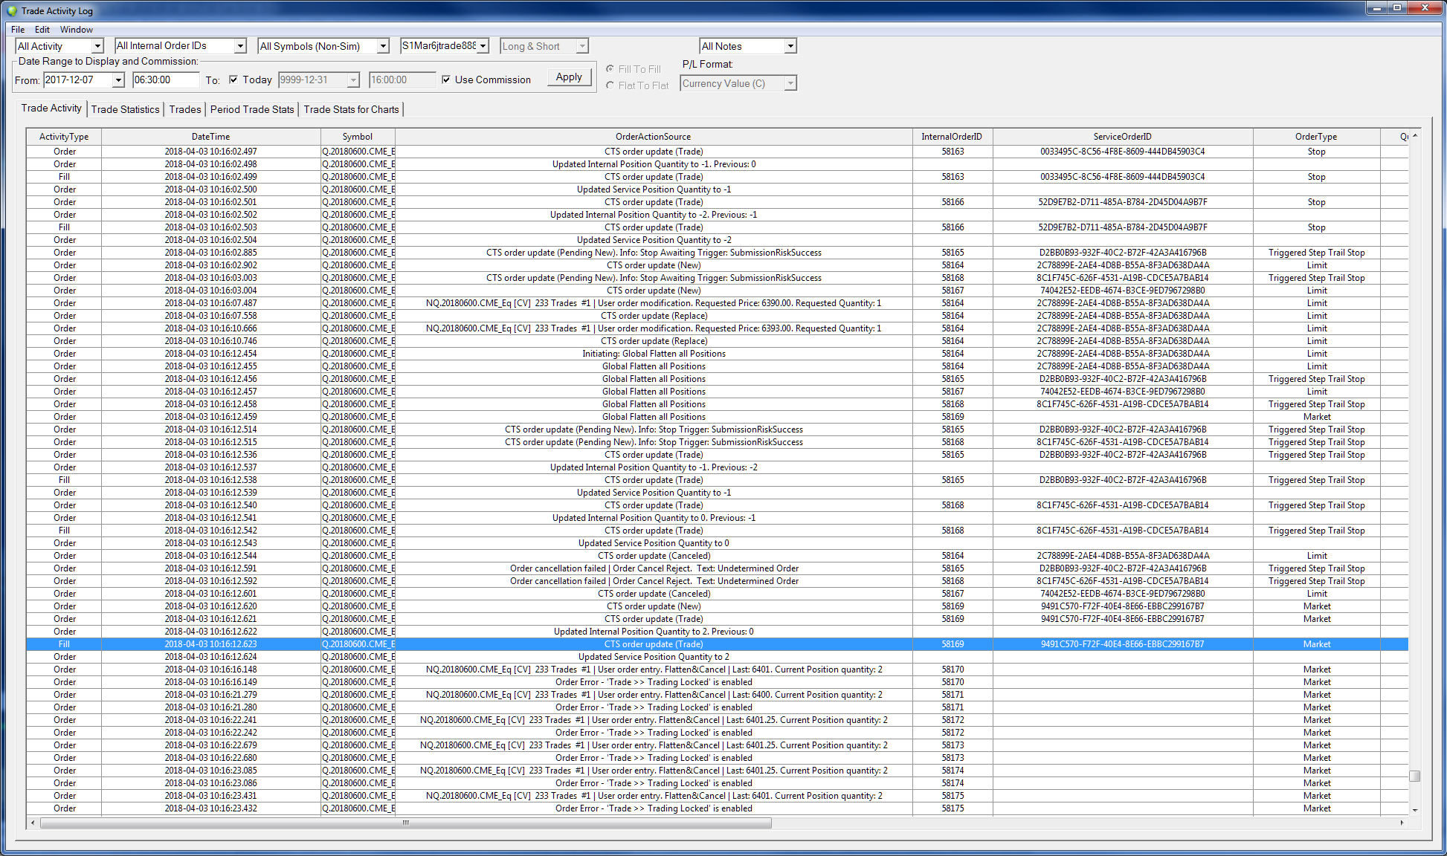Expand the All Activity dropdown
The image size is (1447, 856).
[97, 46]
